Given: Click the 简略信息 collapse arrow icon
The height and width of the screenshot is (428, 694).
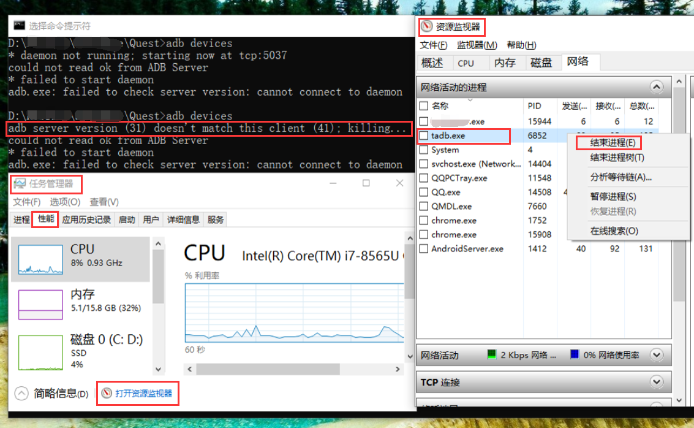Looking at the screenshot, I should pyautogui.click(x=21, y=393).
